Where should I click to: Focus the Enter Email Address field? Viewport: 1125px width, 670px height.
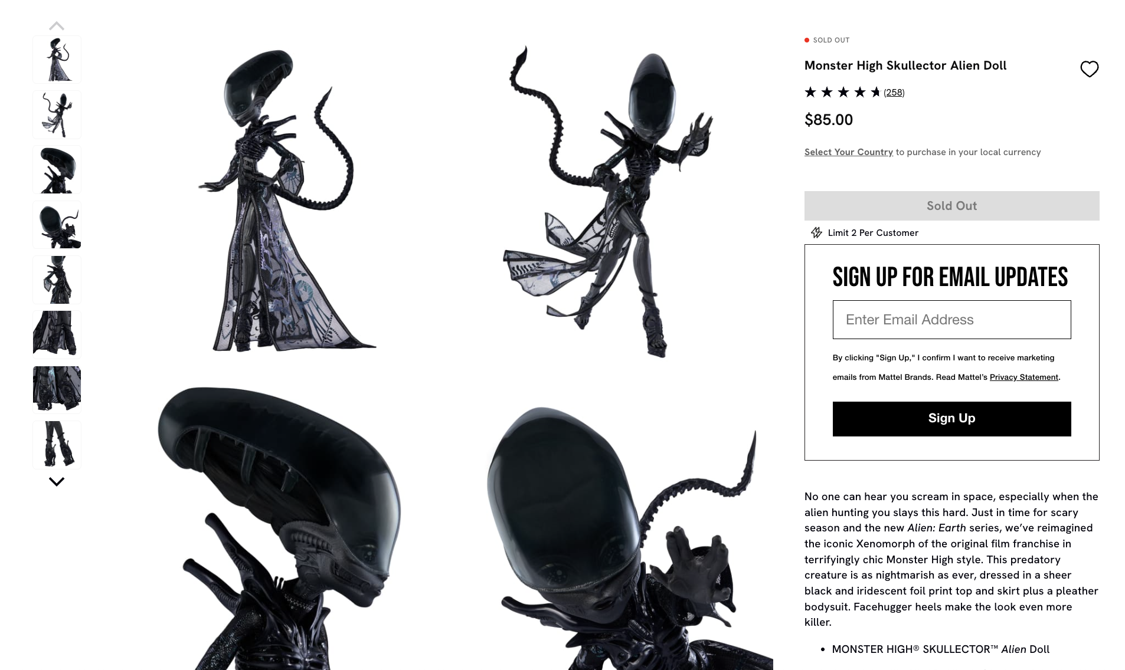951,320
